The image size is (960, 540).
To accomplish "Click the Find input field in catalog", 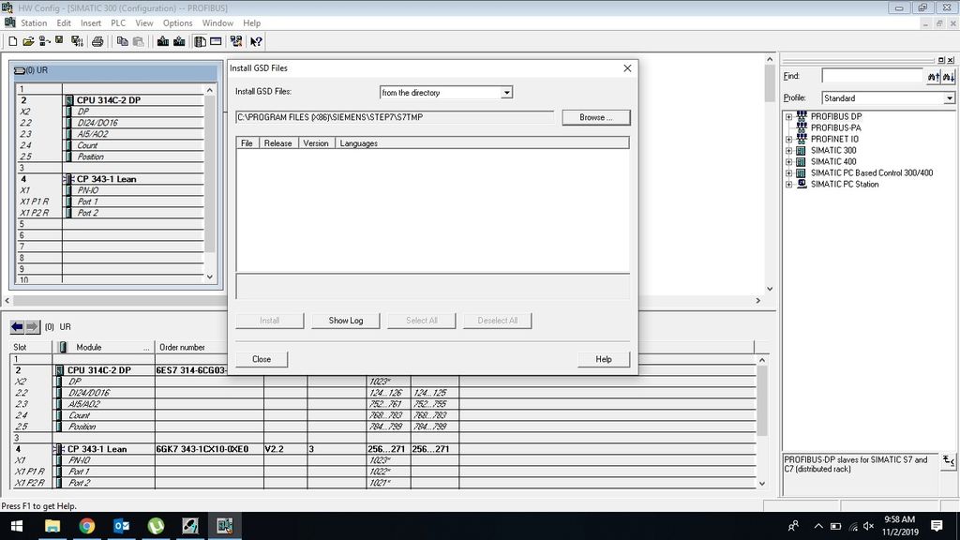I will coord(872,76).
